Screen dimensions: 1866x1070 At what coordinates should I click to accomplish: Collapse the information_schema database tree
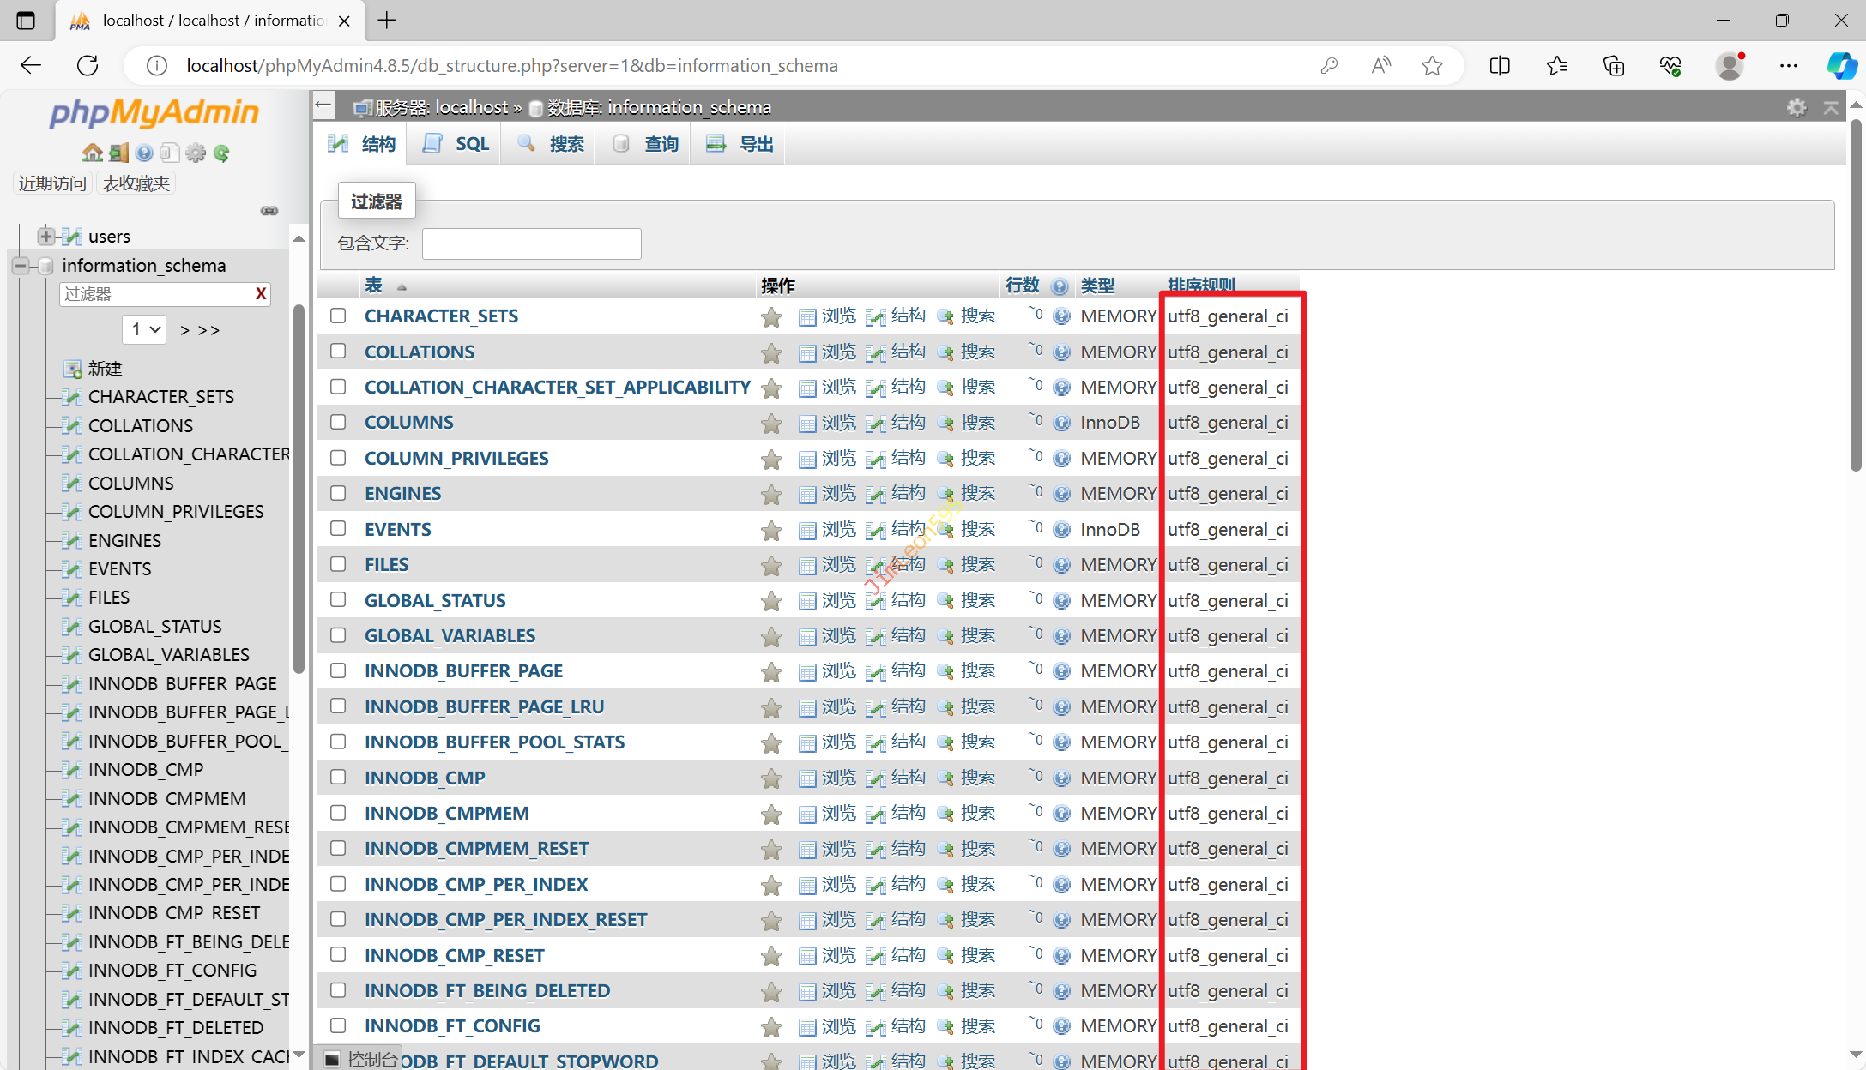coord(21,266)
